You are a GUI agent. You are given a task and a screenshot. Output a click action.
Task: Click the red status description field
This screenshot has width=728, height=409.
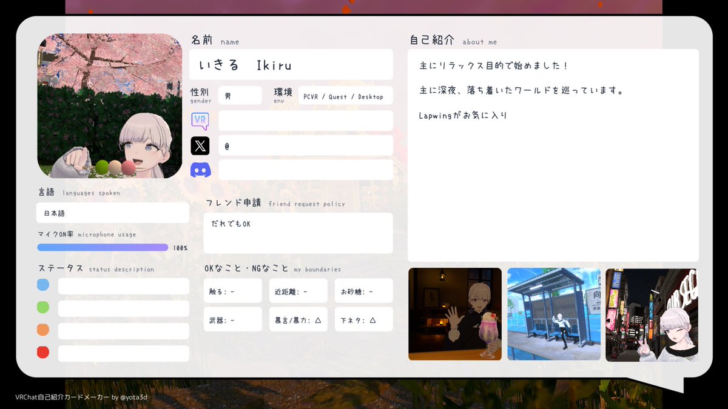tap(124, 353)
